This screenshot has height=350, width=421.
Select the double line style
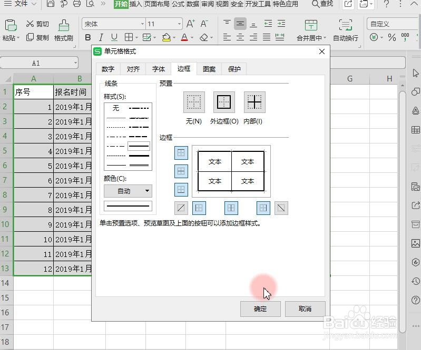(x=139, y=165)
